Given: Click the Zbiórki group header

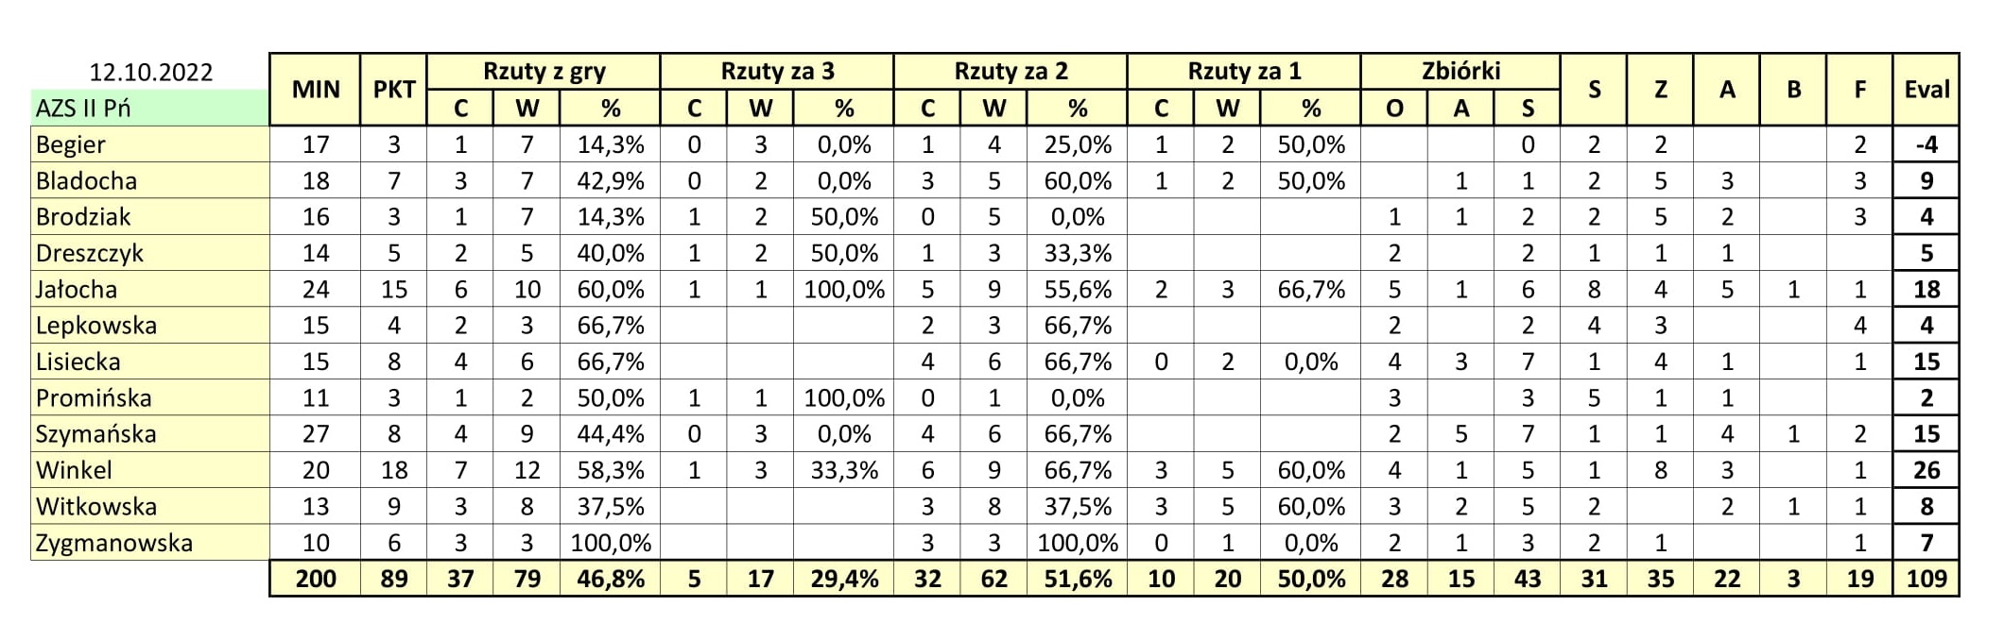Looking at the screenshot, I should coord(1460,72).
